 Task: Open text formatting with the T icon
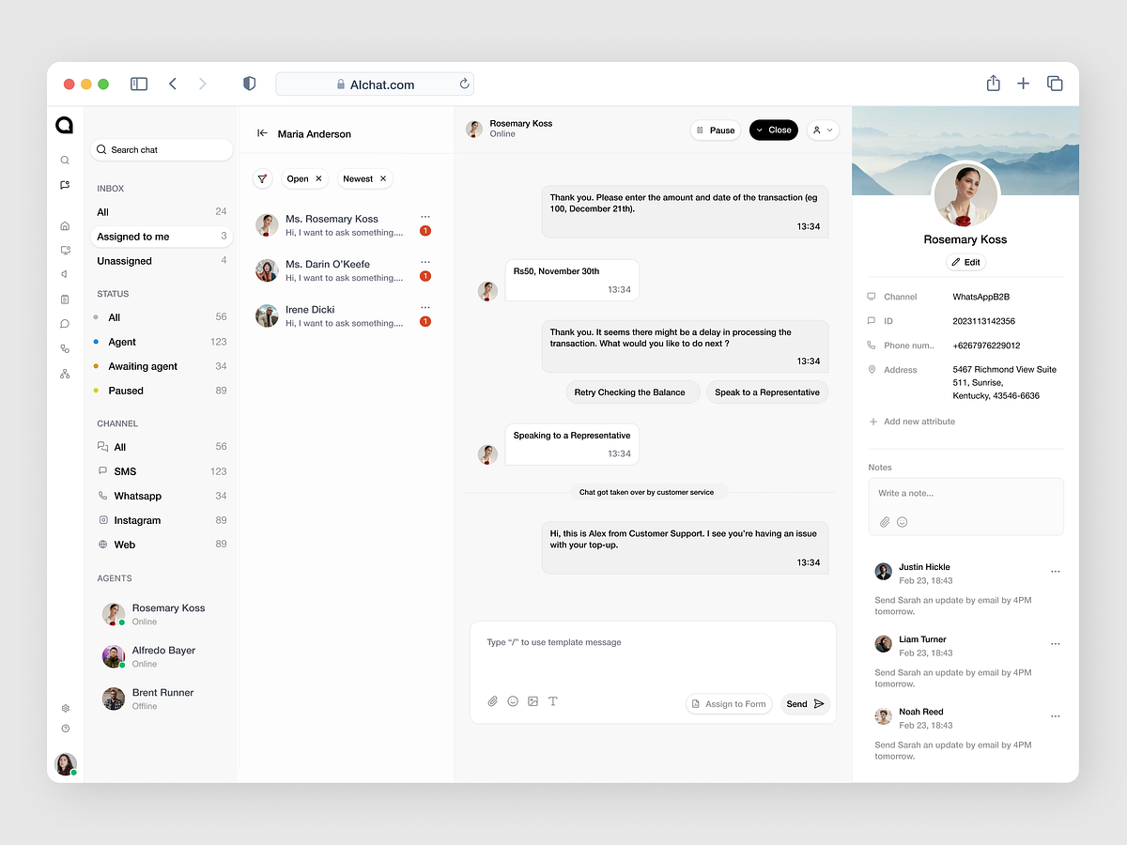[553, 700]
